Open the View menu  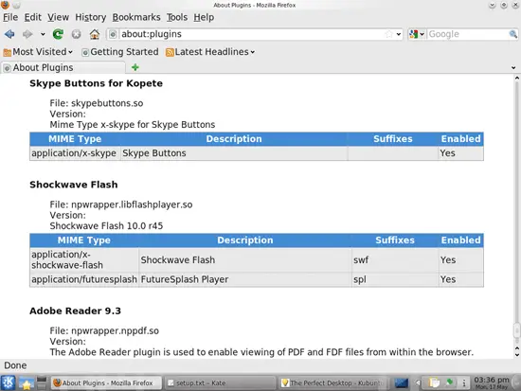(x=58, y=17)
